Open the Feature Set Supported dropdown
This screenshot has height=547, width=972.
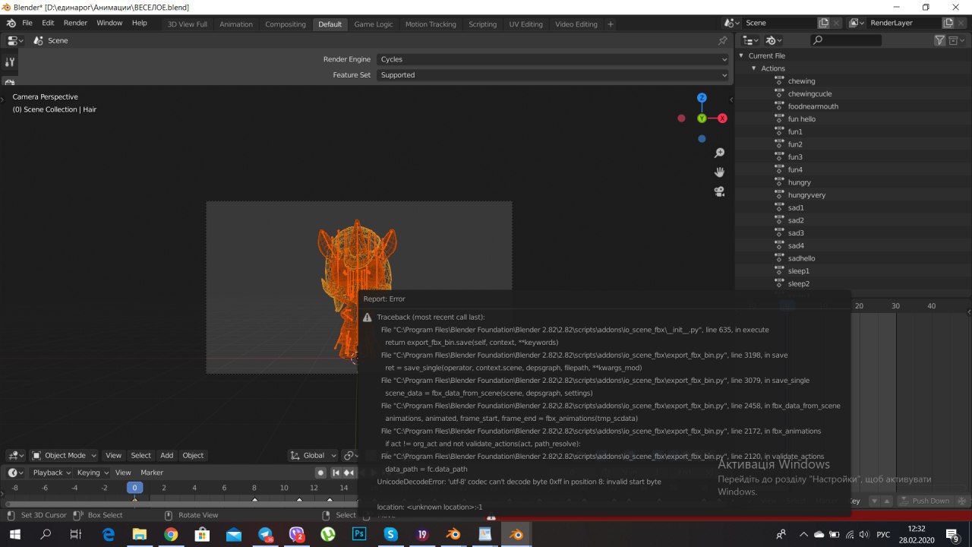tap(552, 75)
